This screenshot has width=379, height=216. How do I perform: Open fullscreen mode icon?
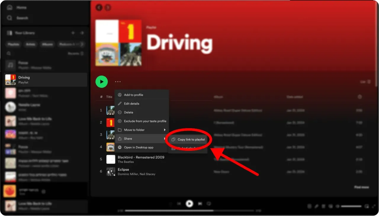tap(374, 206)
